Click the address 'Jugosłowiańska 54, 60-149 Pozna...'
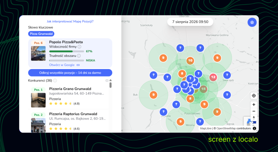This screenshot has height=152, width=278. (x=76, y=94)
